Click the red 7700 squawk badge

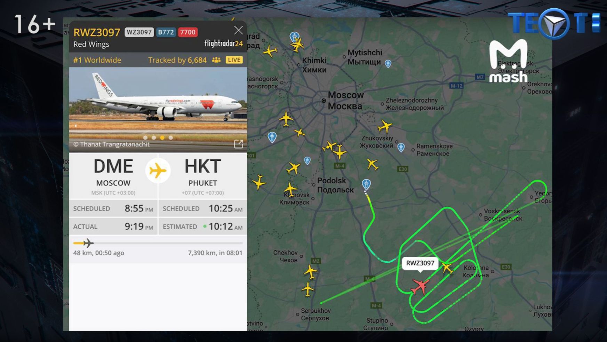tap(188, 32)
